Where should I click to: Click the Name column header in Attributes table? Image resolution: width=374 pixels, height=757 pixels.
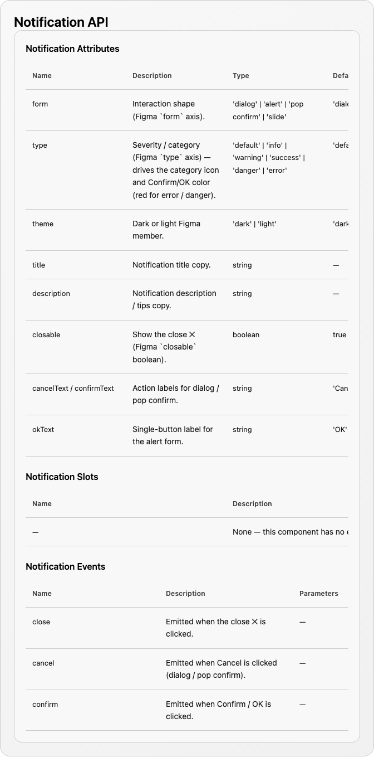point(42,76)
